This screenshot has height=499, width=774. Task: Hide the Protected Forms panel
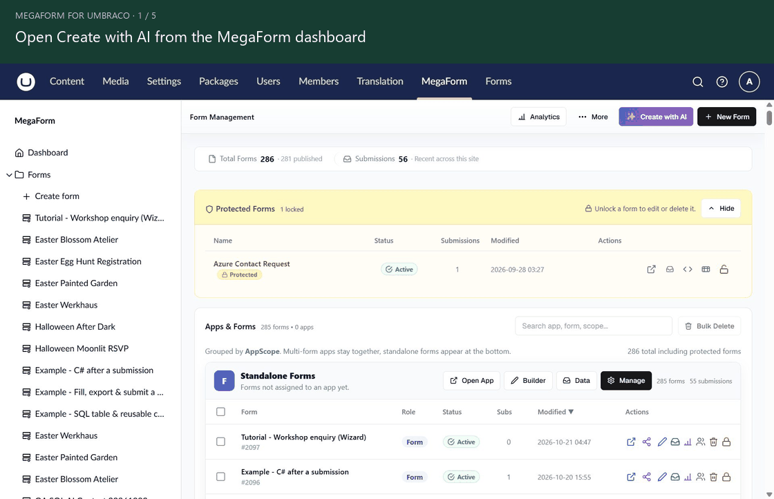point(721,208)
